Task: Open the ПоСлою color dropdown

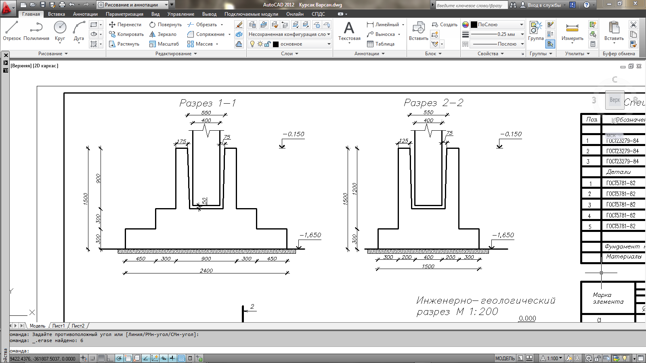Action: tap(497, 25)
